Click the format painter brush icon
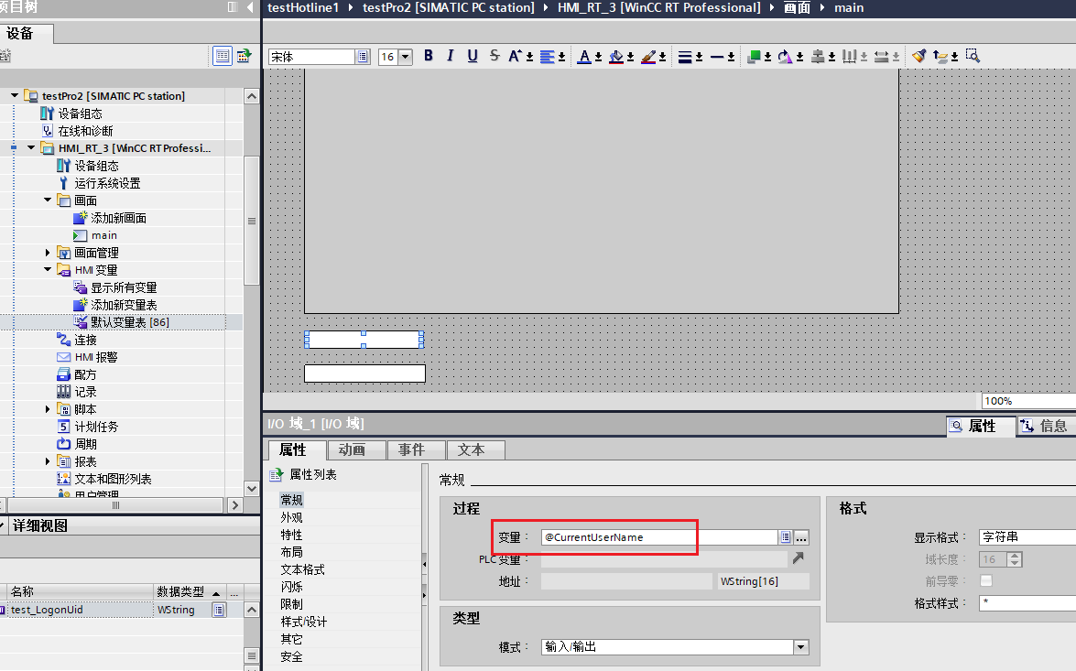The image size is (1076, 671). point(918,56)
